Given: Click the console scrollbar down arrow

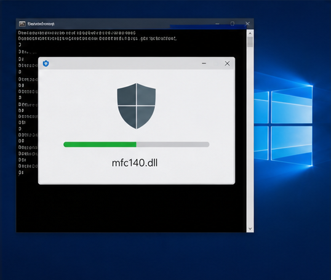Looking at the screenshot, I should tap(250, 229).
